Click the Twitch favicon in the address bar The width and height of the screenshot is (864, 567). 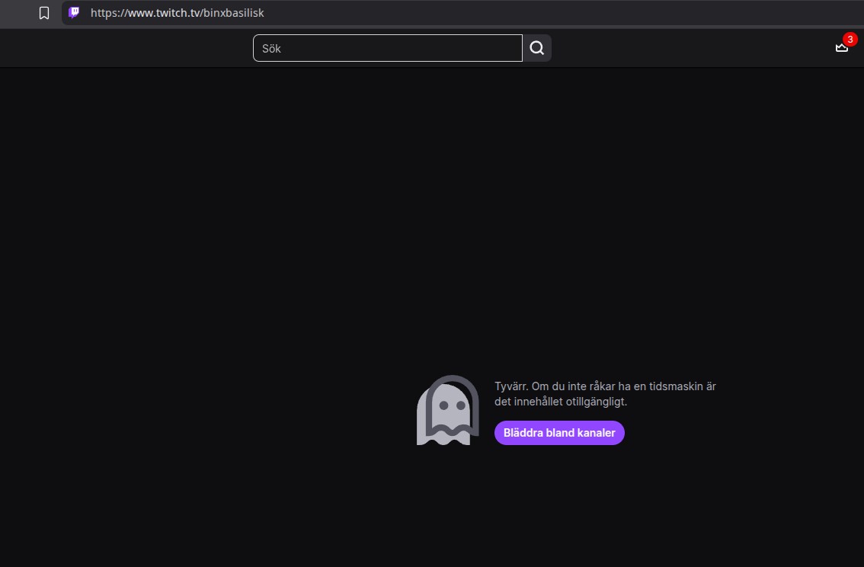point(74,13)
